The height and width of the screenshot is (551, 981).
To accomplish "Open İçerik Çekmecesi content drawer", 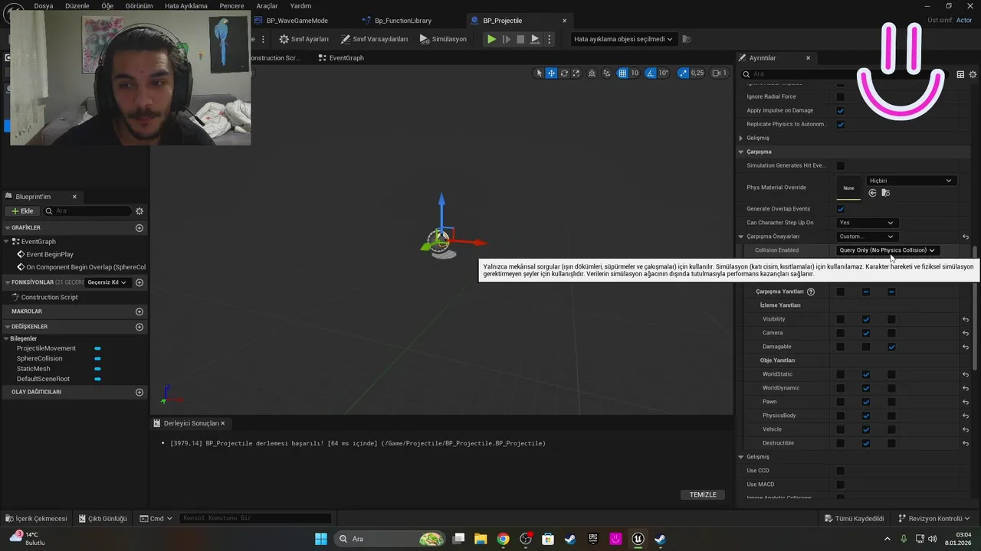I will (36, 518).
